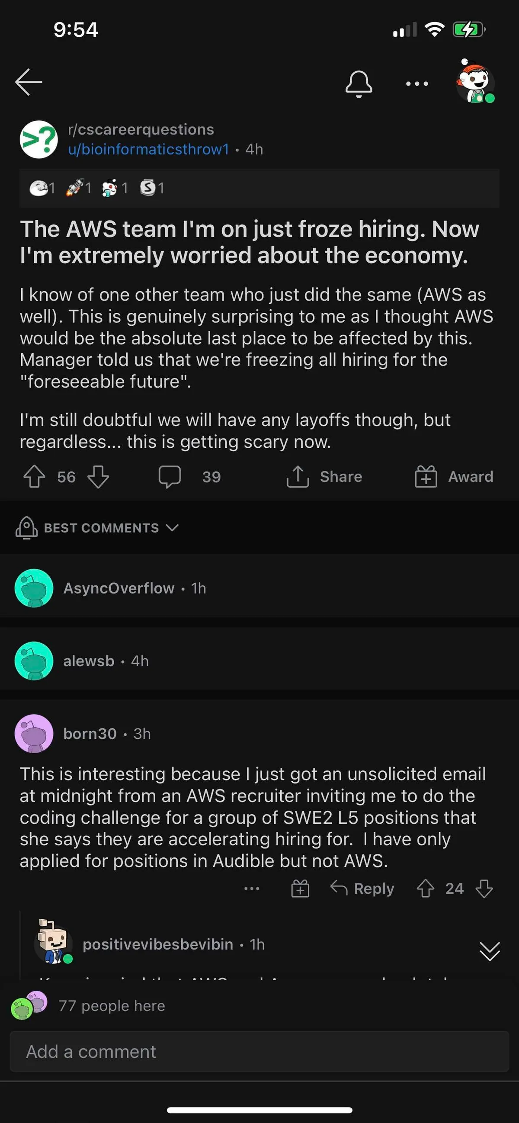Downvote born30's comment

484,889
